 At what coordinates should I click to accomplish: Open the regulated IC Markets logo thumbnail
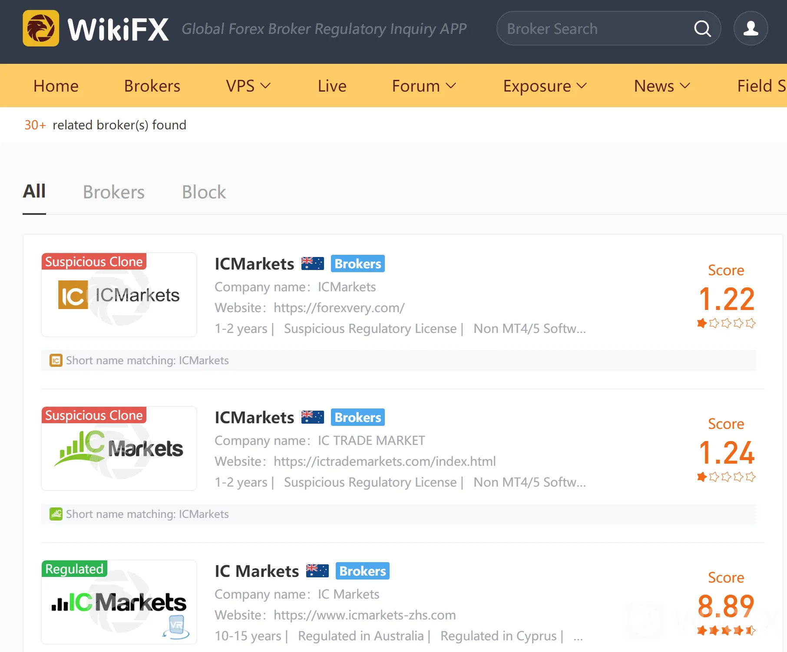pos(119,602)
